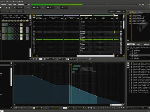Collapse the C:\Program Files root folder
Image resolution: width=150 pixels, height=112 pixels.
click(130, 47)
